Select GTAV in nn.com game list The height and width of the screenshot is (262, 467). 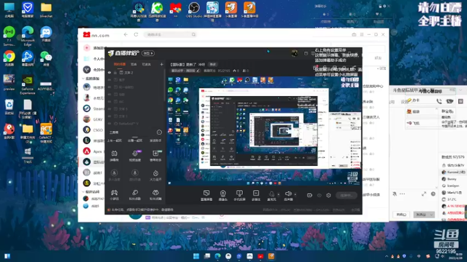93,119
